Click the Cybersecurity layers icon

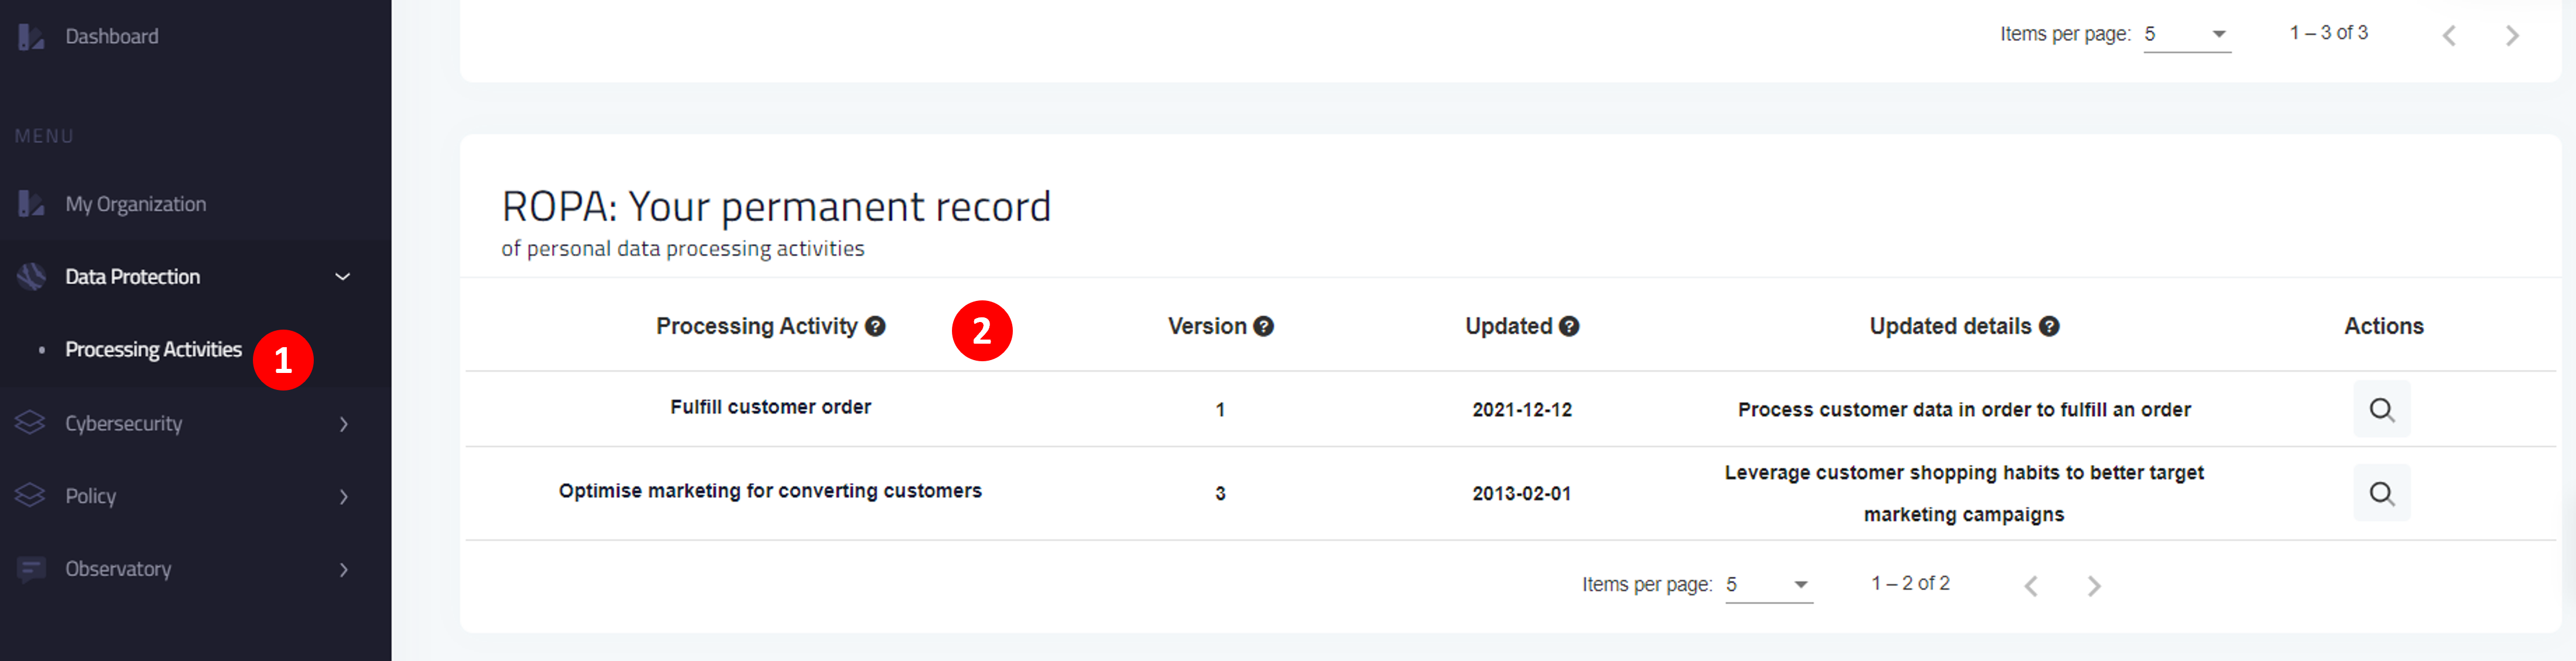[x=31, y=423]
